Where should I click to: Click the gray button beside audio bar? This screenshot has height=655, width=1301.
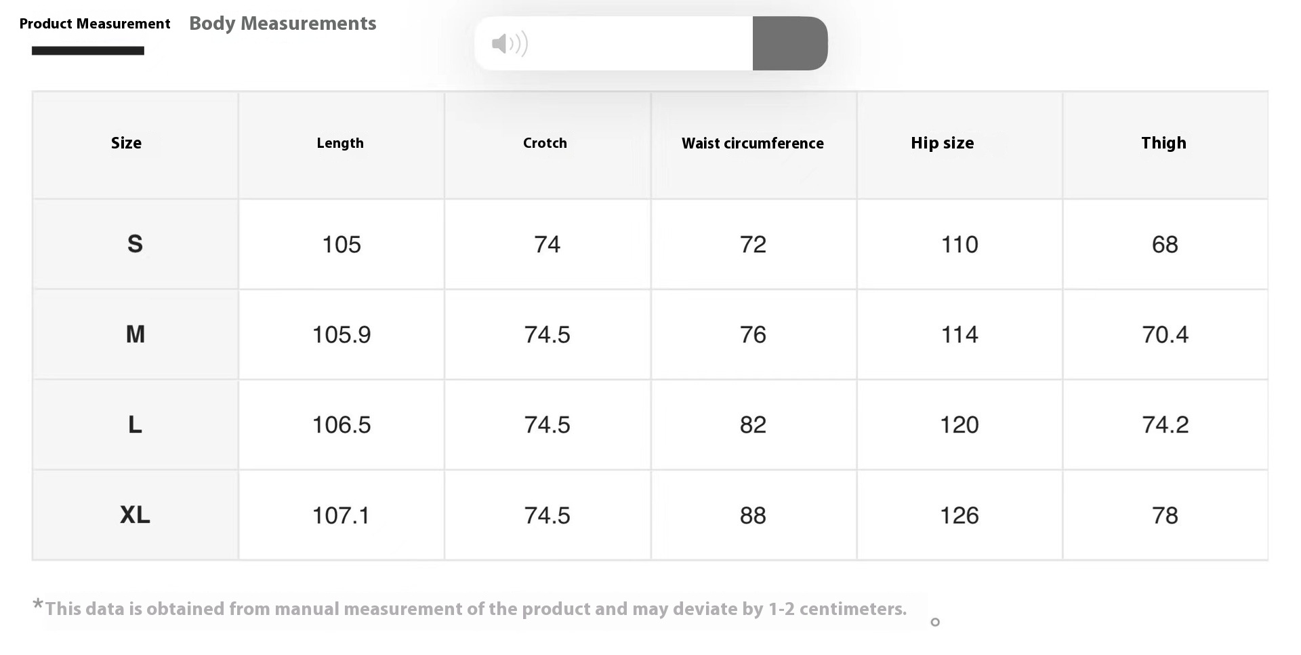tap(790, 43)
